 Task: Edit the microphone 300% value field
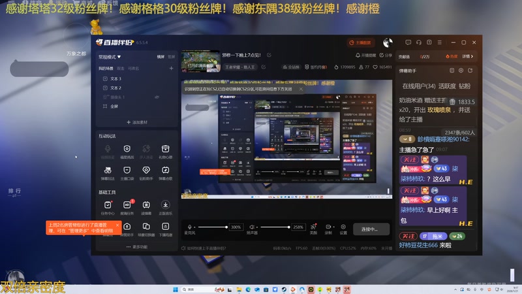(236, 227)
